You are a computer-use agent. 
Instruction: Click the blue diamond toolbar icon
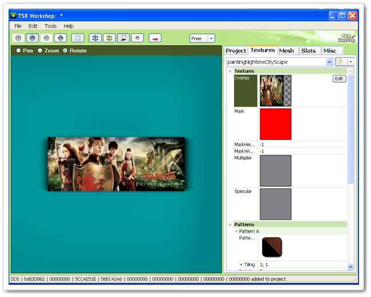pyautogui.click(x=61, y=38)
